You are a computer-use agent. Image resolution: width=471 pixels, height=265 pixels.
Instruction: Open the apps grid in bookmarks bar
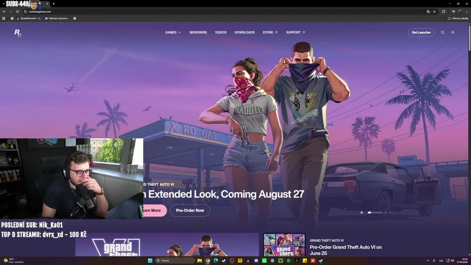[x=4, y=18]
